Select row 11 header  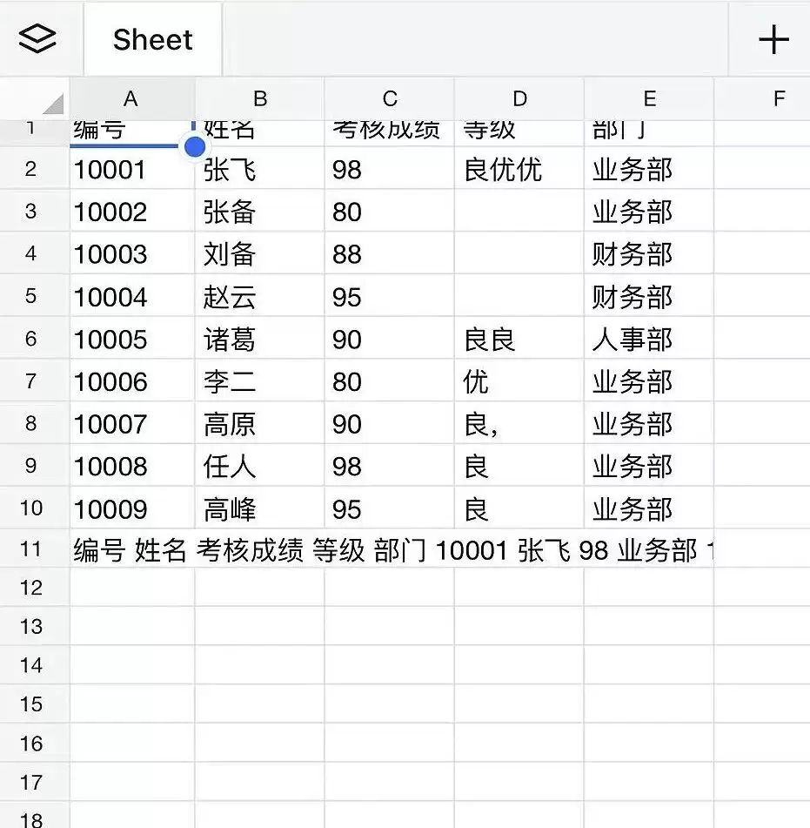click(34, 549)
